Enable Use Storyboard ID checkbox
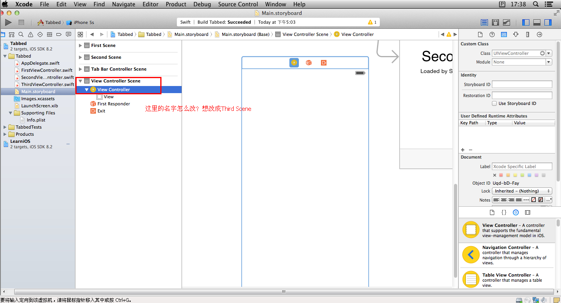Viewport: 561px width, 303px height. click(x=494, y=103)
